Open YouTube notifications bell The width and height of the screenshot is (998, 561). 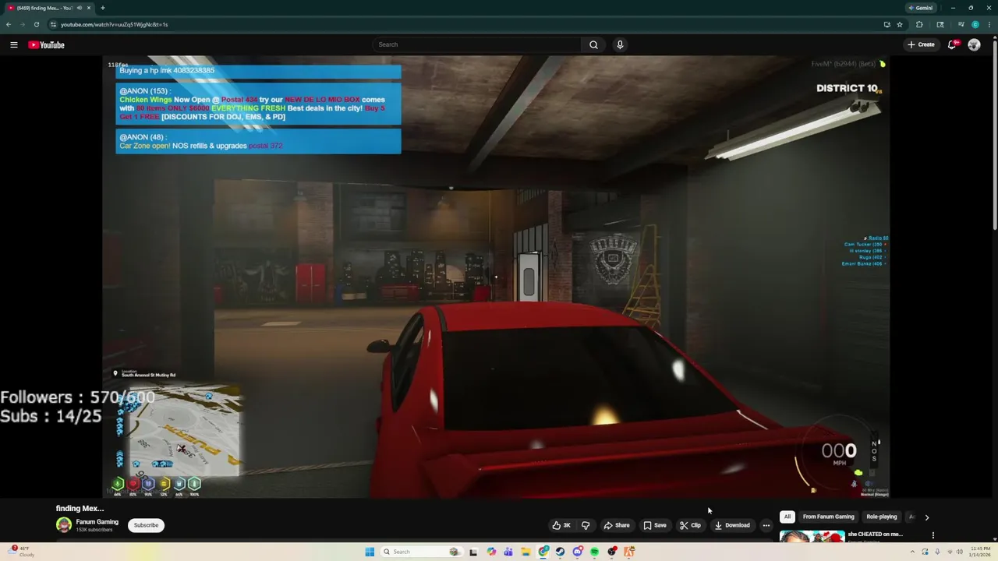pos(952,44)
